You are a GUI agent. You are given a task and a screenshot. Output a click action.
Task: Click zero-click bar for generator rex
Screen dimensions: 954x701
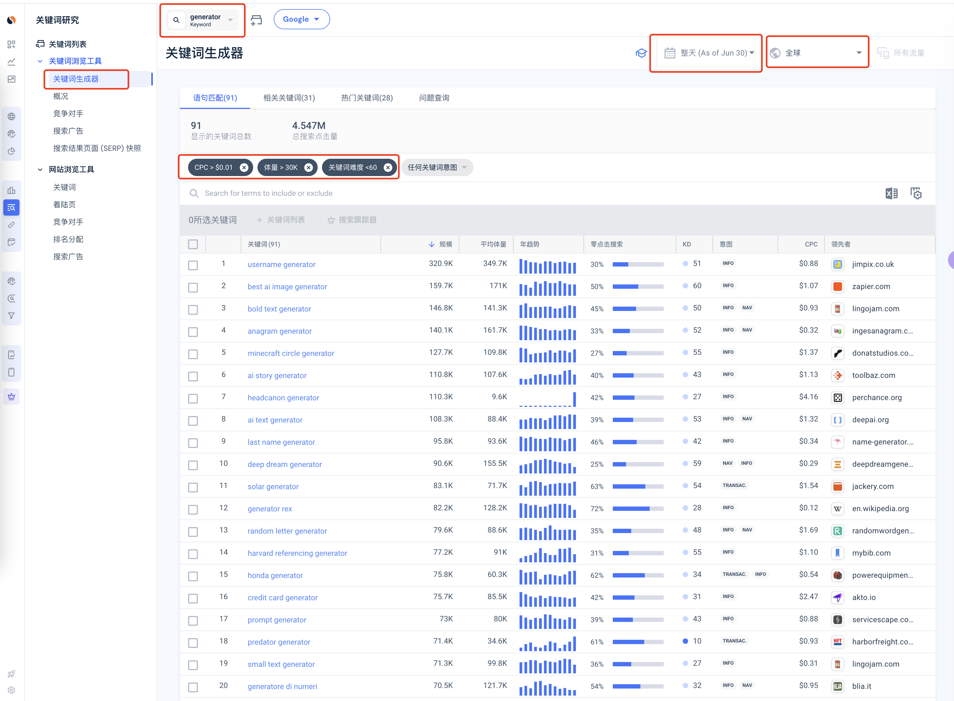click(x=638, y=509)
